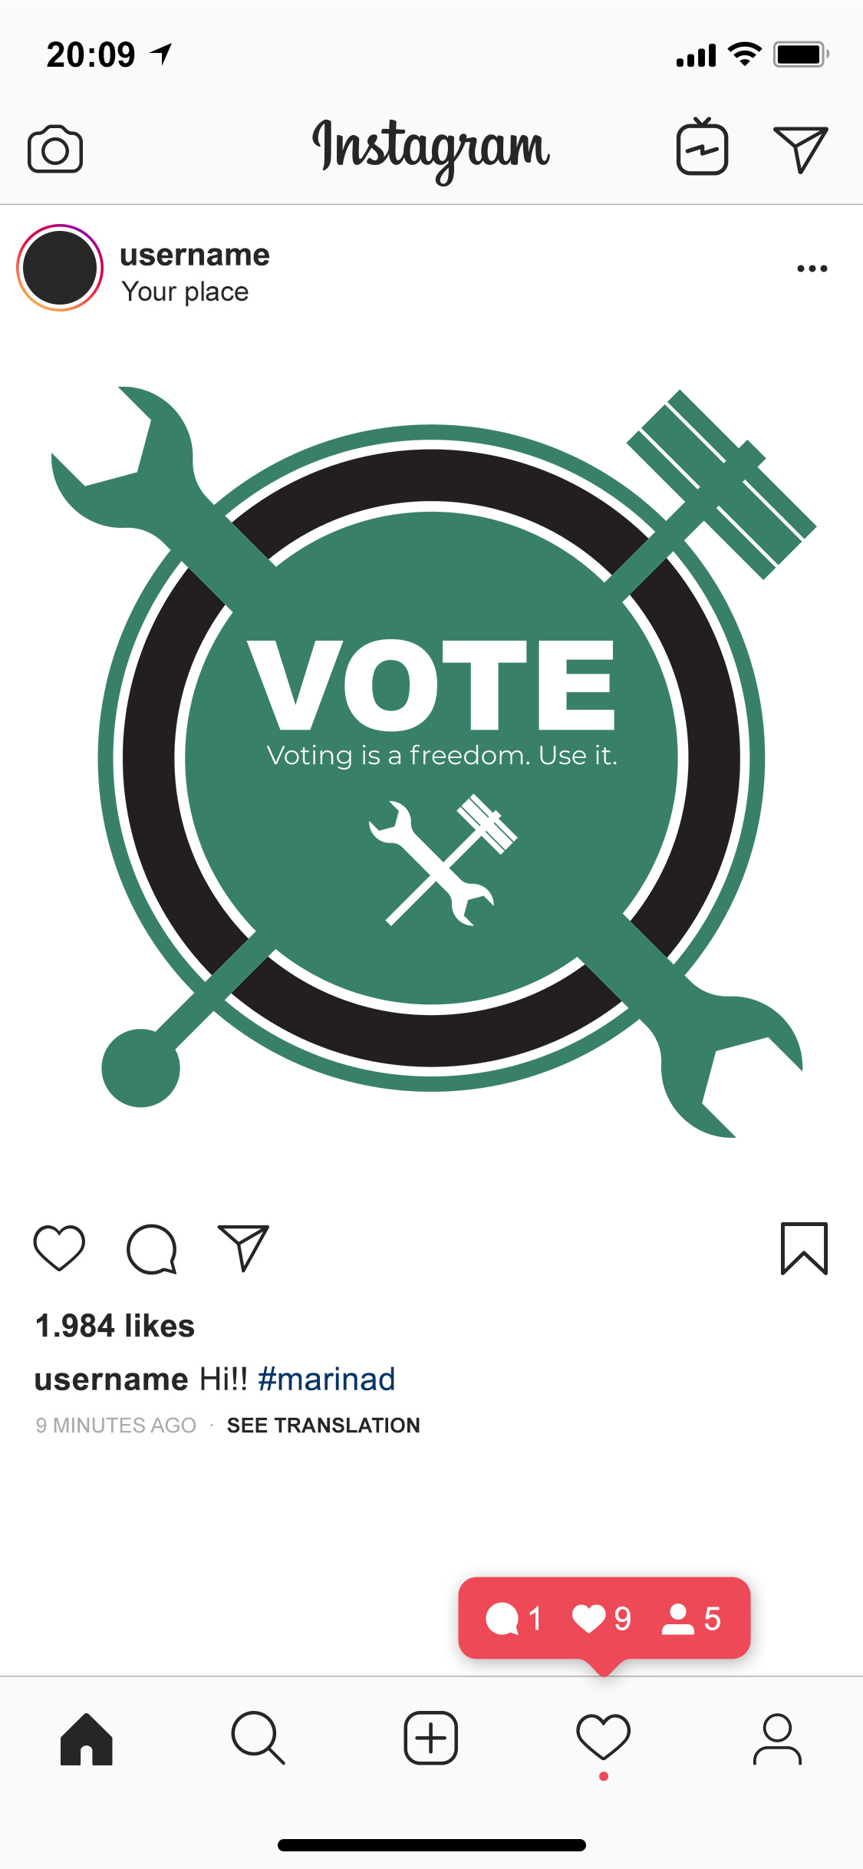Open the Your place location
This screenshot has height=1869, width=863.
185,292
